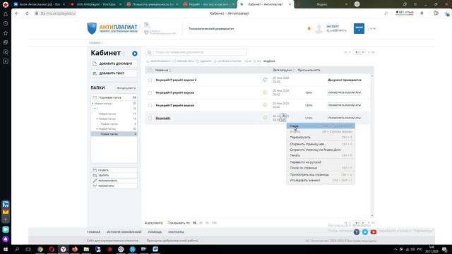Open the YouTube footer icon
This screenshot has width=452, height=254.
tap(374, 232)
